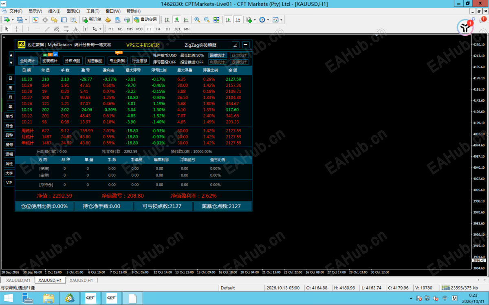The height and width of the screenshot is (305, 489).
Task: Click the 分布点图 panel button
Action: 72,61
